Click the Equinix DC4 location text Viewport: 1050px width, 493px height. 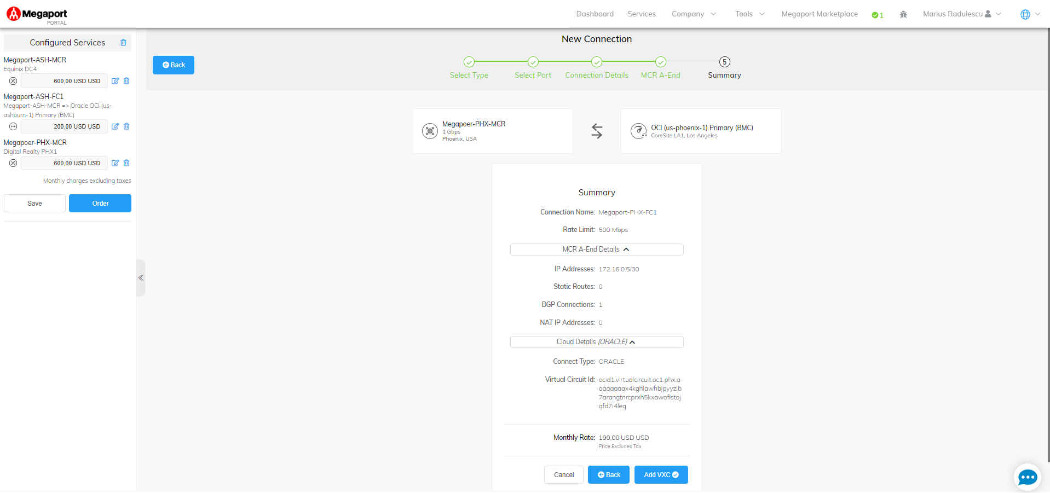[x=20, y=69]
